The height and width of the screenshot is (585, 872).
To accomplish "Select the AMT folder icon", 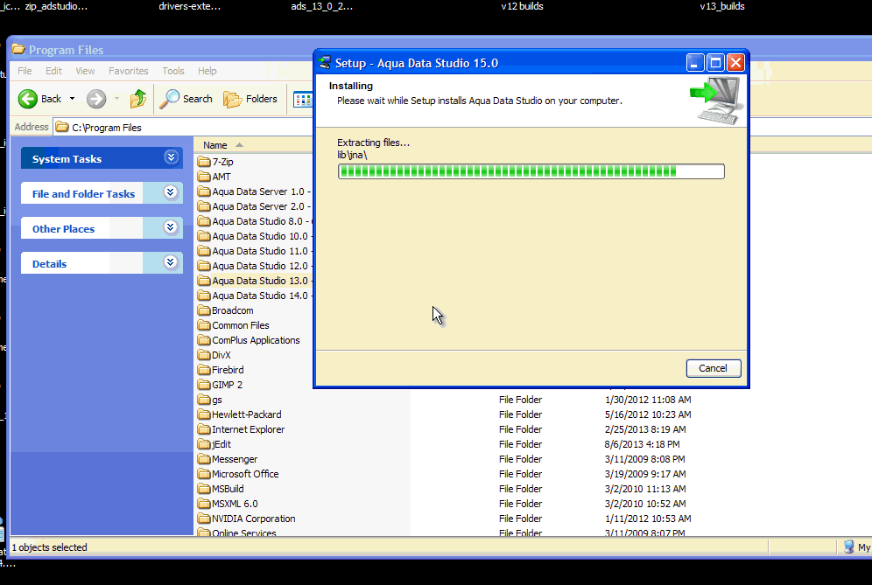I will point(204,177).
